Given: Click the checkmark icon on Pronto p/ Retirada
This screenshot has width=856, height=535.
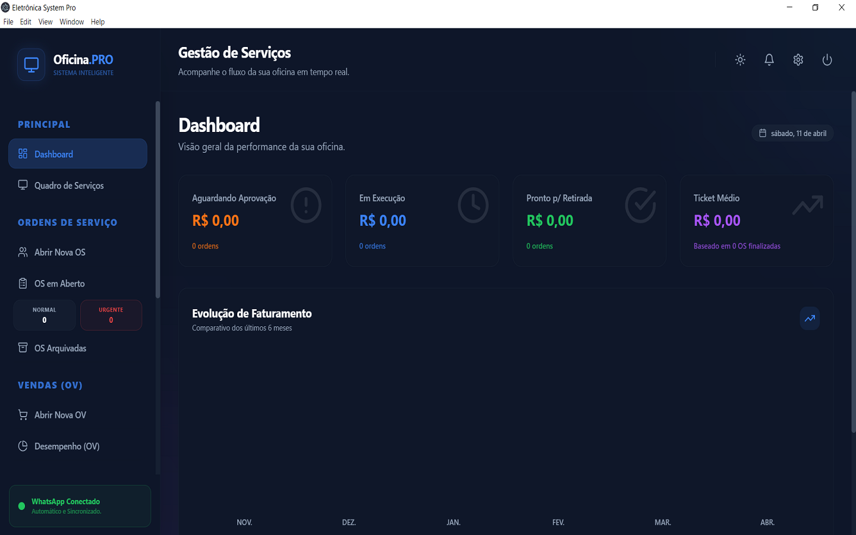Looking at the screenshot, I should [x=641, y=205].
